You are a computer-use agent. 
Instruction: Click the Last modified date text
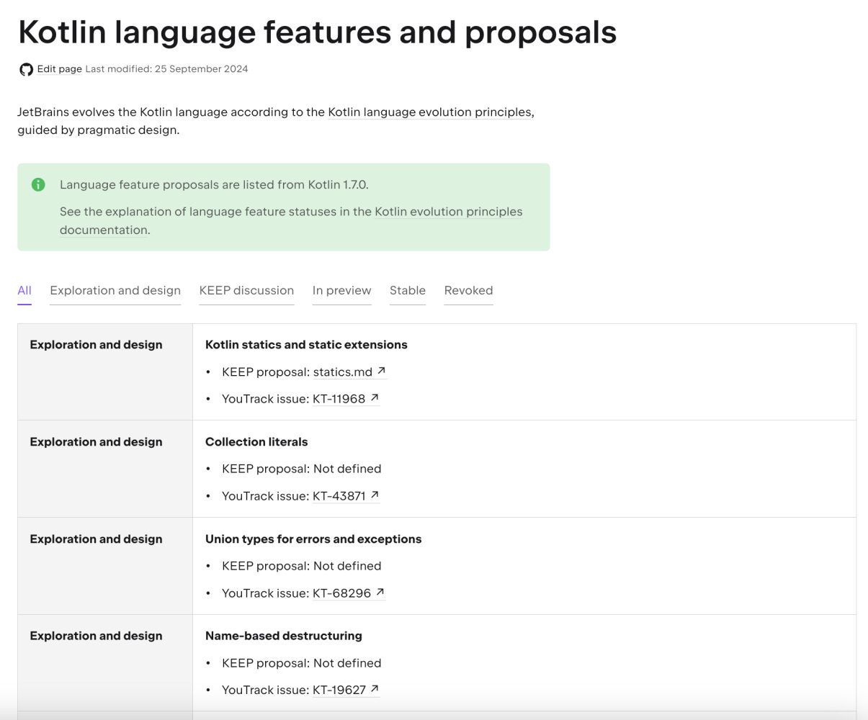click(x=166, y=69)
